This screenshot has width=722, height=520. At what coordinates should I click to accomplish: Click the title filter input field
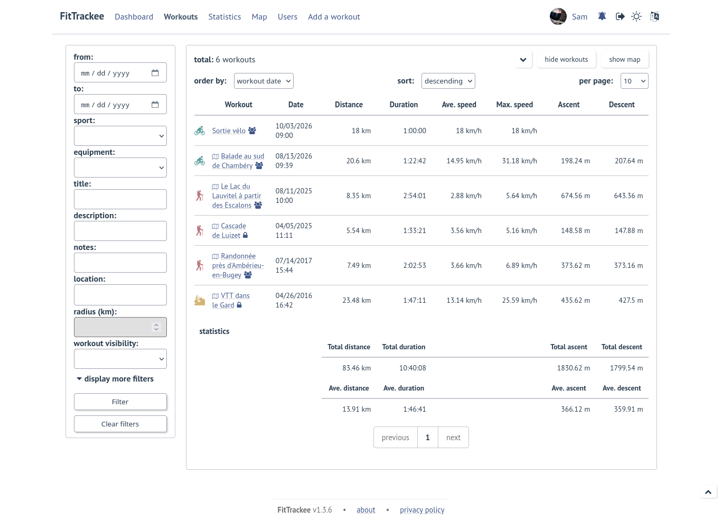tap(120, 199)
